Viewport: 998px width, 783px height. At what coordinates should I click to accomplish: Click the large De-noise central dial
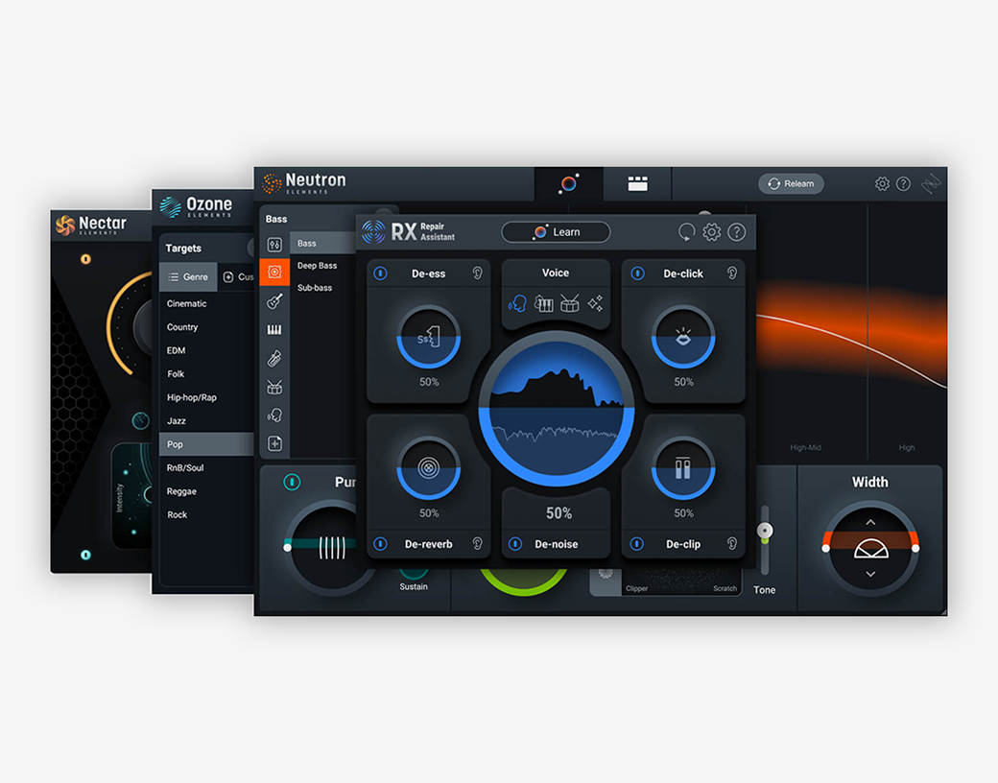tap(557, 408)
